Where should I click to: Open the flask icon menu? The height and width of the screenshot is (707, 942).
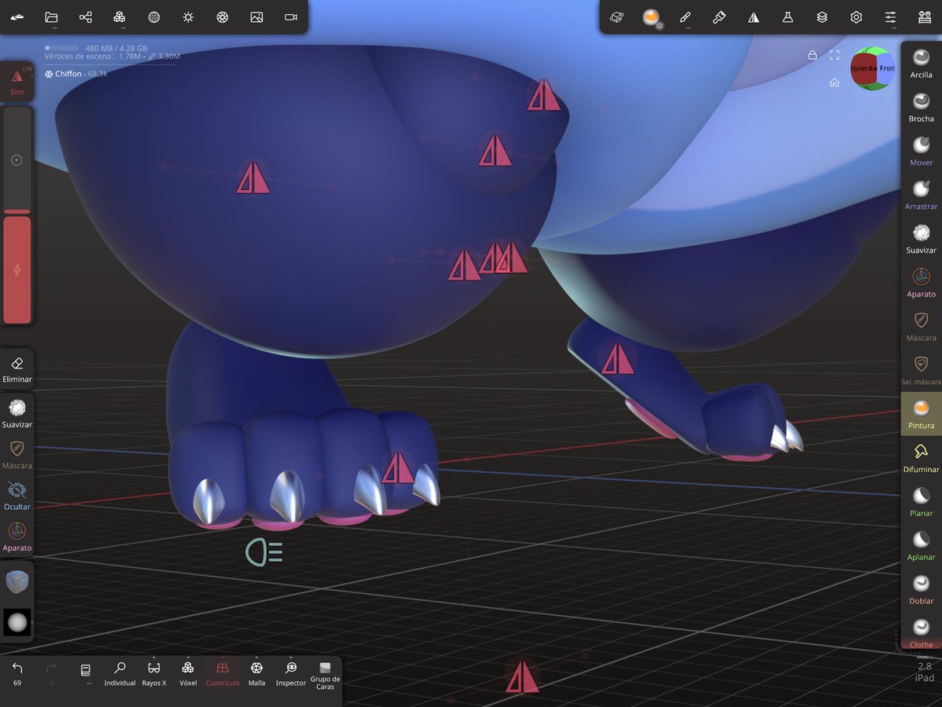[787, 16]
